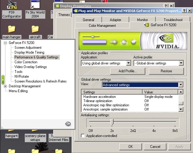The height and width of the screenshot is (153, 193).
Task: Select Screen Resolutions & Refresh Rates item
Action: point(40,81)
